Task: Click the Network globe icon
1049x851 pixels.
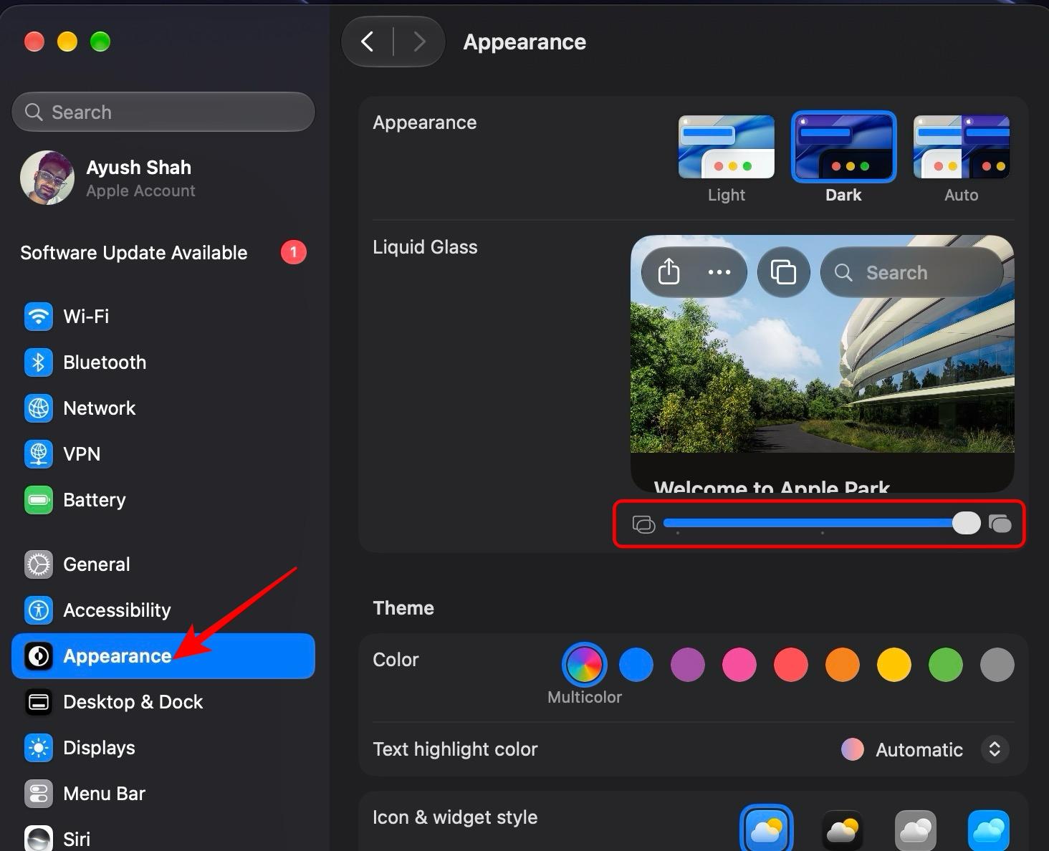Action: click(39, 408)
